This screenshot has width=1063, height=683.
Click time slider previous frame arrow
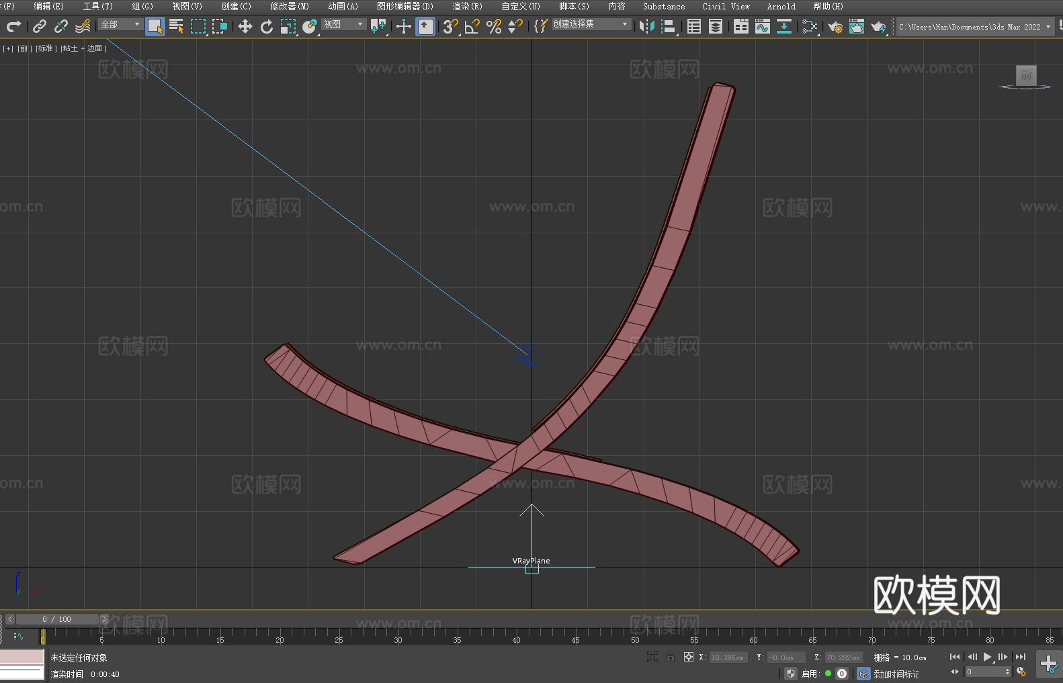coord(9,619)
